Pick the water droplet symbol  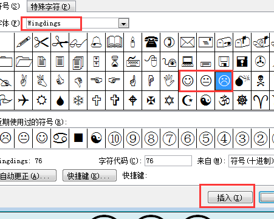(x=60, y=100)
